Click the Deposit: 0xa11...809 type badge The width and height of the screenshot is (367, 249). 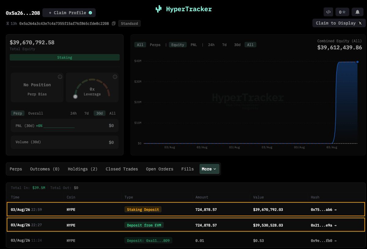(148, 240)
